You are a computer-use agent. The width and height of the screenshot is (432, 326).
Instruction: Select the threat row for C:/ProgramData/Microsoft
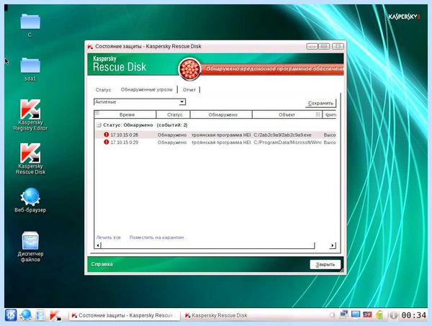point(215,142)
